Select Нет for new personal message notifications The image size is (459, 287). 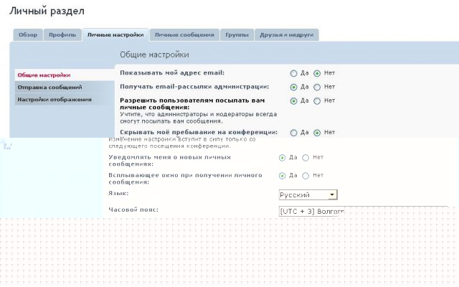click(x=306, y=158)
